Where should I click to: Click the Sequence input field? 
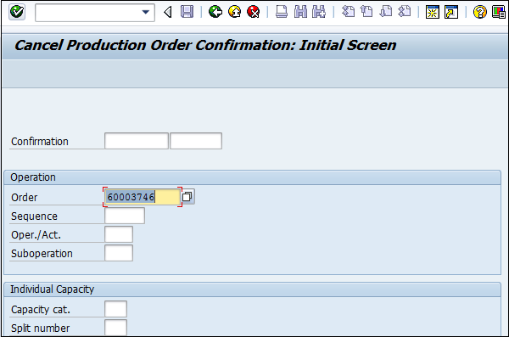(x=125, y=216)
